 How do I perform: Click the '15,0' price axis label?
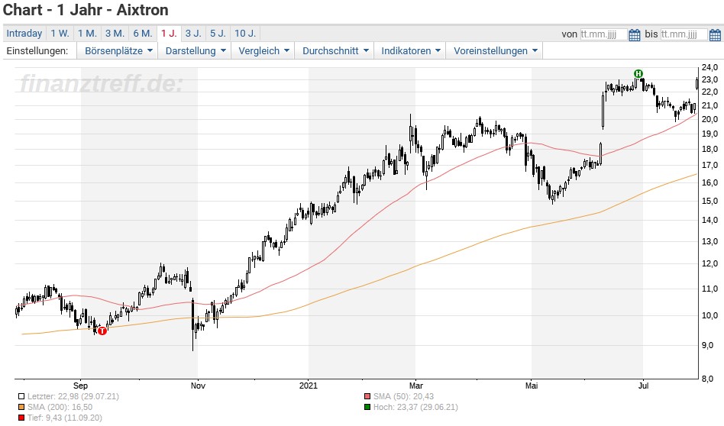click(x=709, y=202)
